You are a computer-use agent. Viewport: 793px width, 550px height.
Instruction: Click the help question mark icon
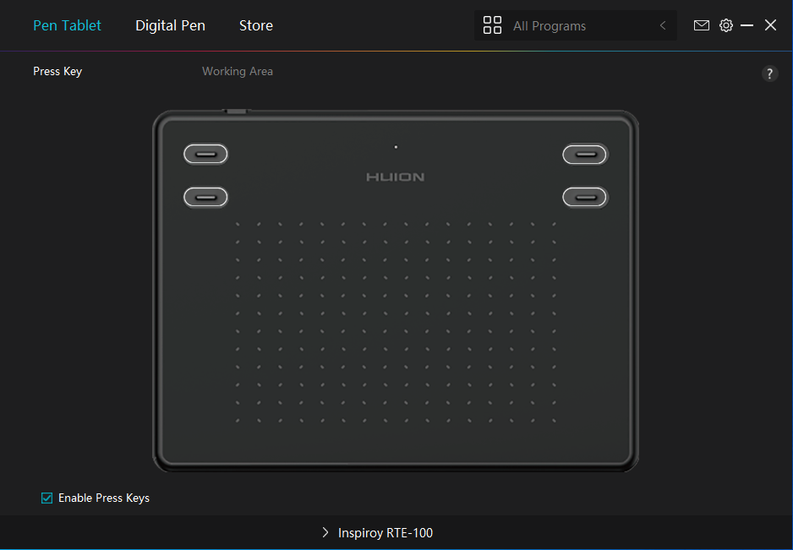point(769,74)
